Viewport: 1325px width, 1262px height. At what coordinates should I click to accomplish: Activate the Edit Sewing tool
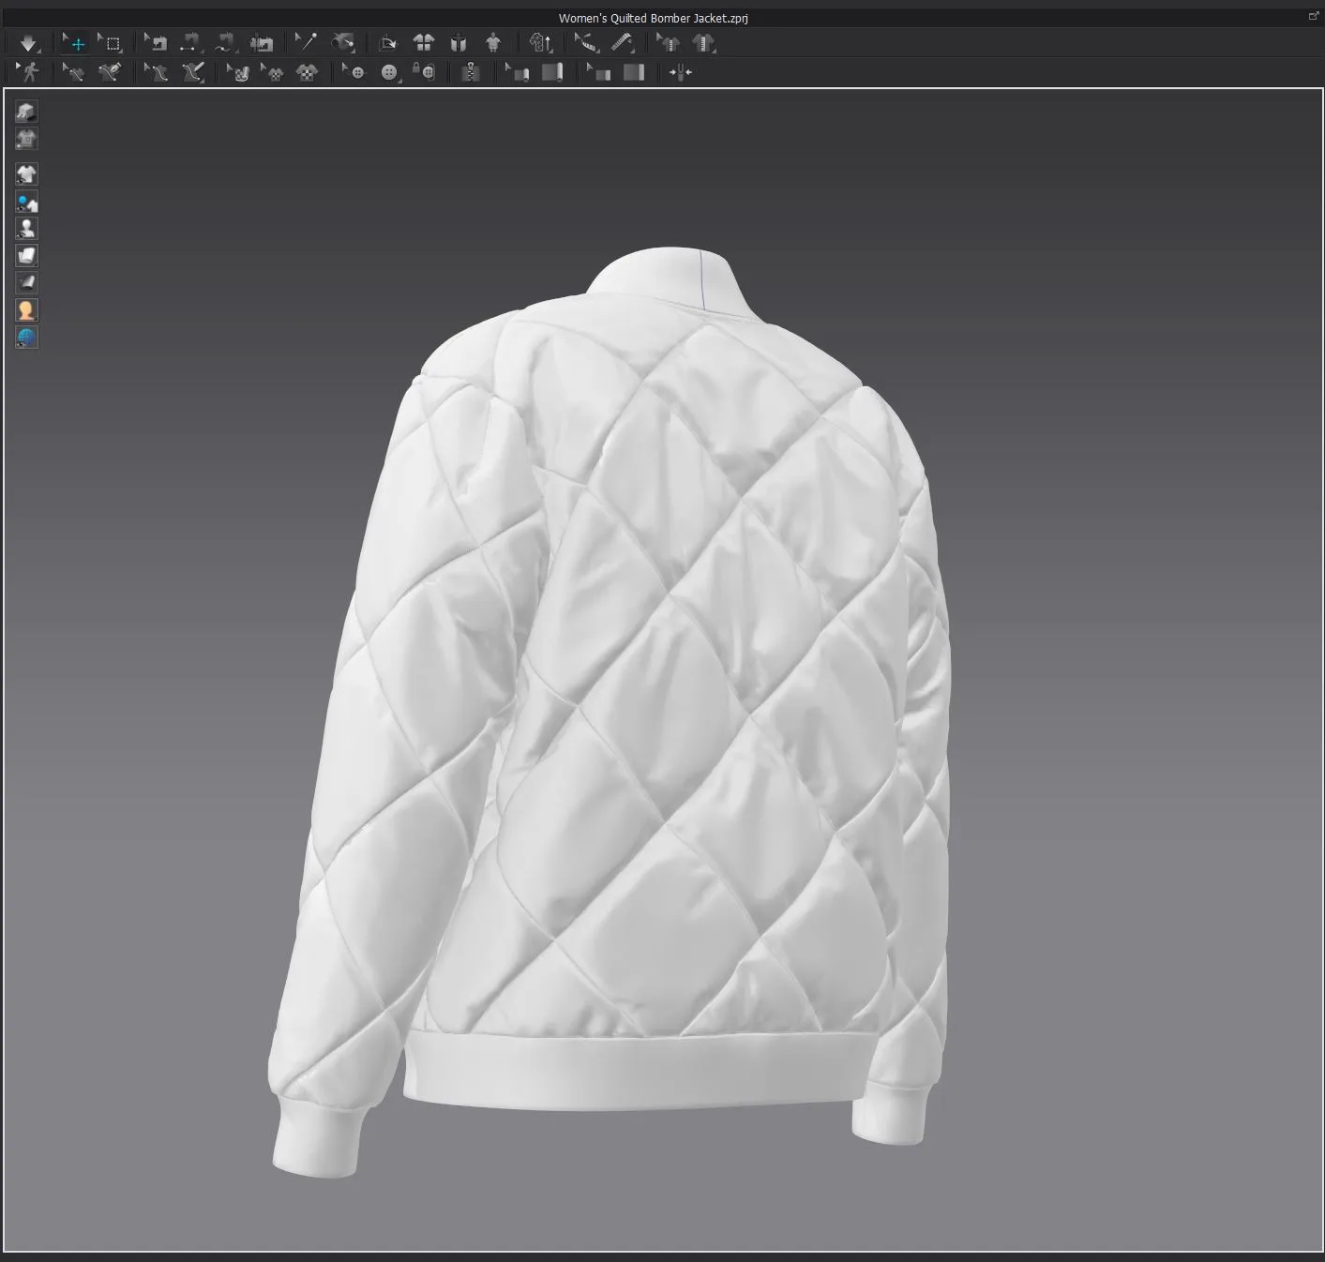click(x=156, y=43)
